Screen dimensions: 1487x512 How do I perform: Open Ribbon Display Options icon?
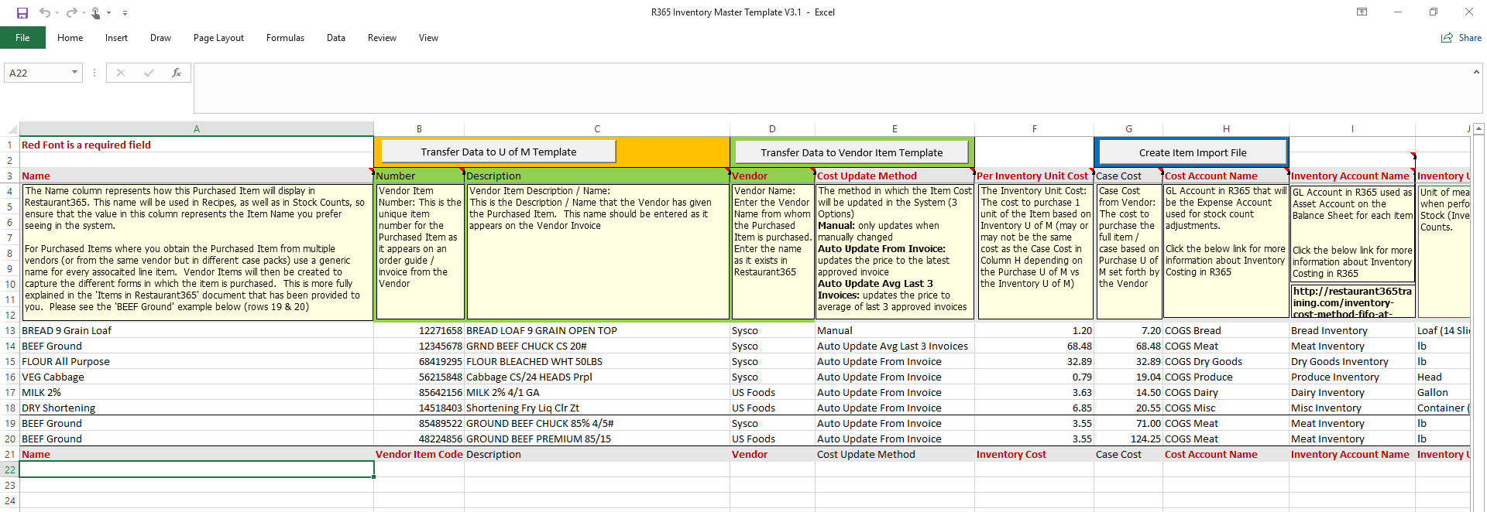[1362, 12]
